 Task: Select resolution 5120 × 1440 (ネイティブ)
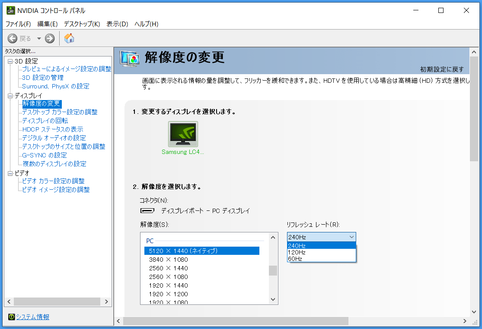201,251
